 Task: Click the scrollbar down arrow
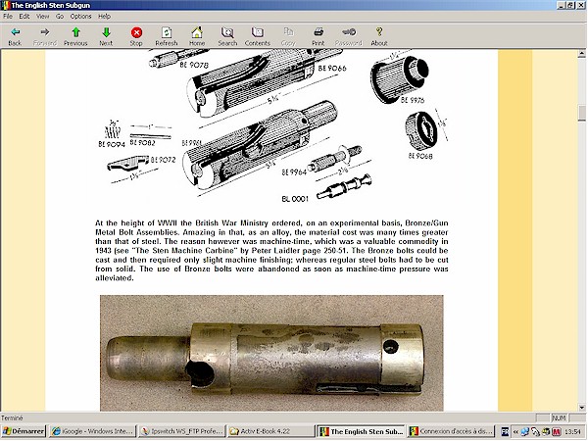[581, 408]
